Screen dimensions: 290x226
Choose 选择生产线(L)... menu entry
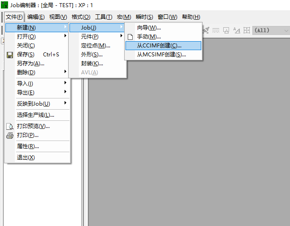[x=35, y=115]
